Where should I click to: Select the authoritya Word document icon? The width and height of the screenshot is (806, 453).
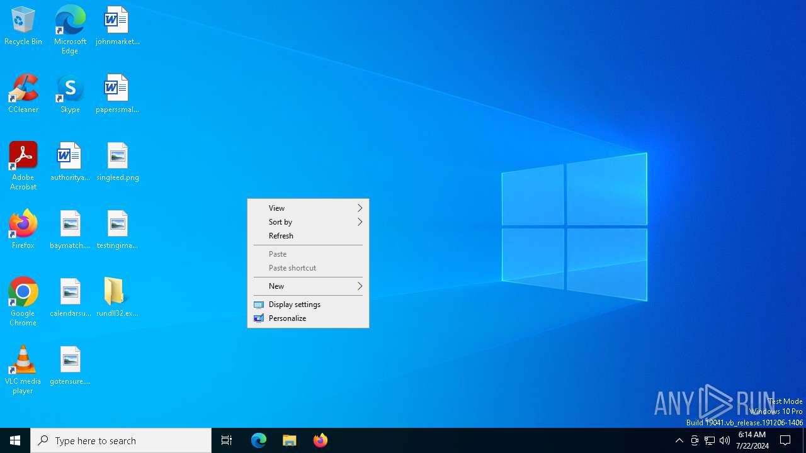point(70,162)
